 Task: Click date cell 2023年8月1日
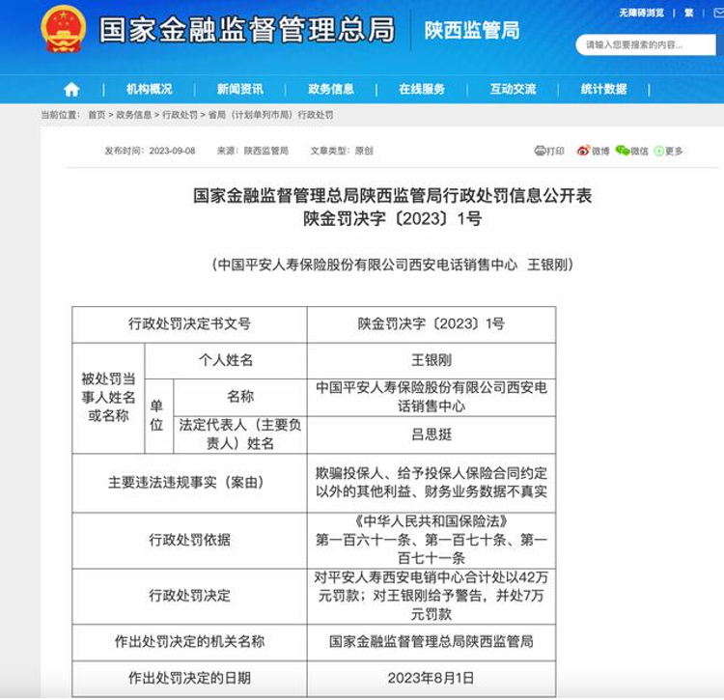pyautogui.click(x=431, y=679)
